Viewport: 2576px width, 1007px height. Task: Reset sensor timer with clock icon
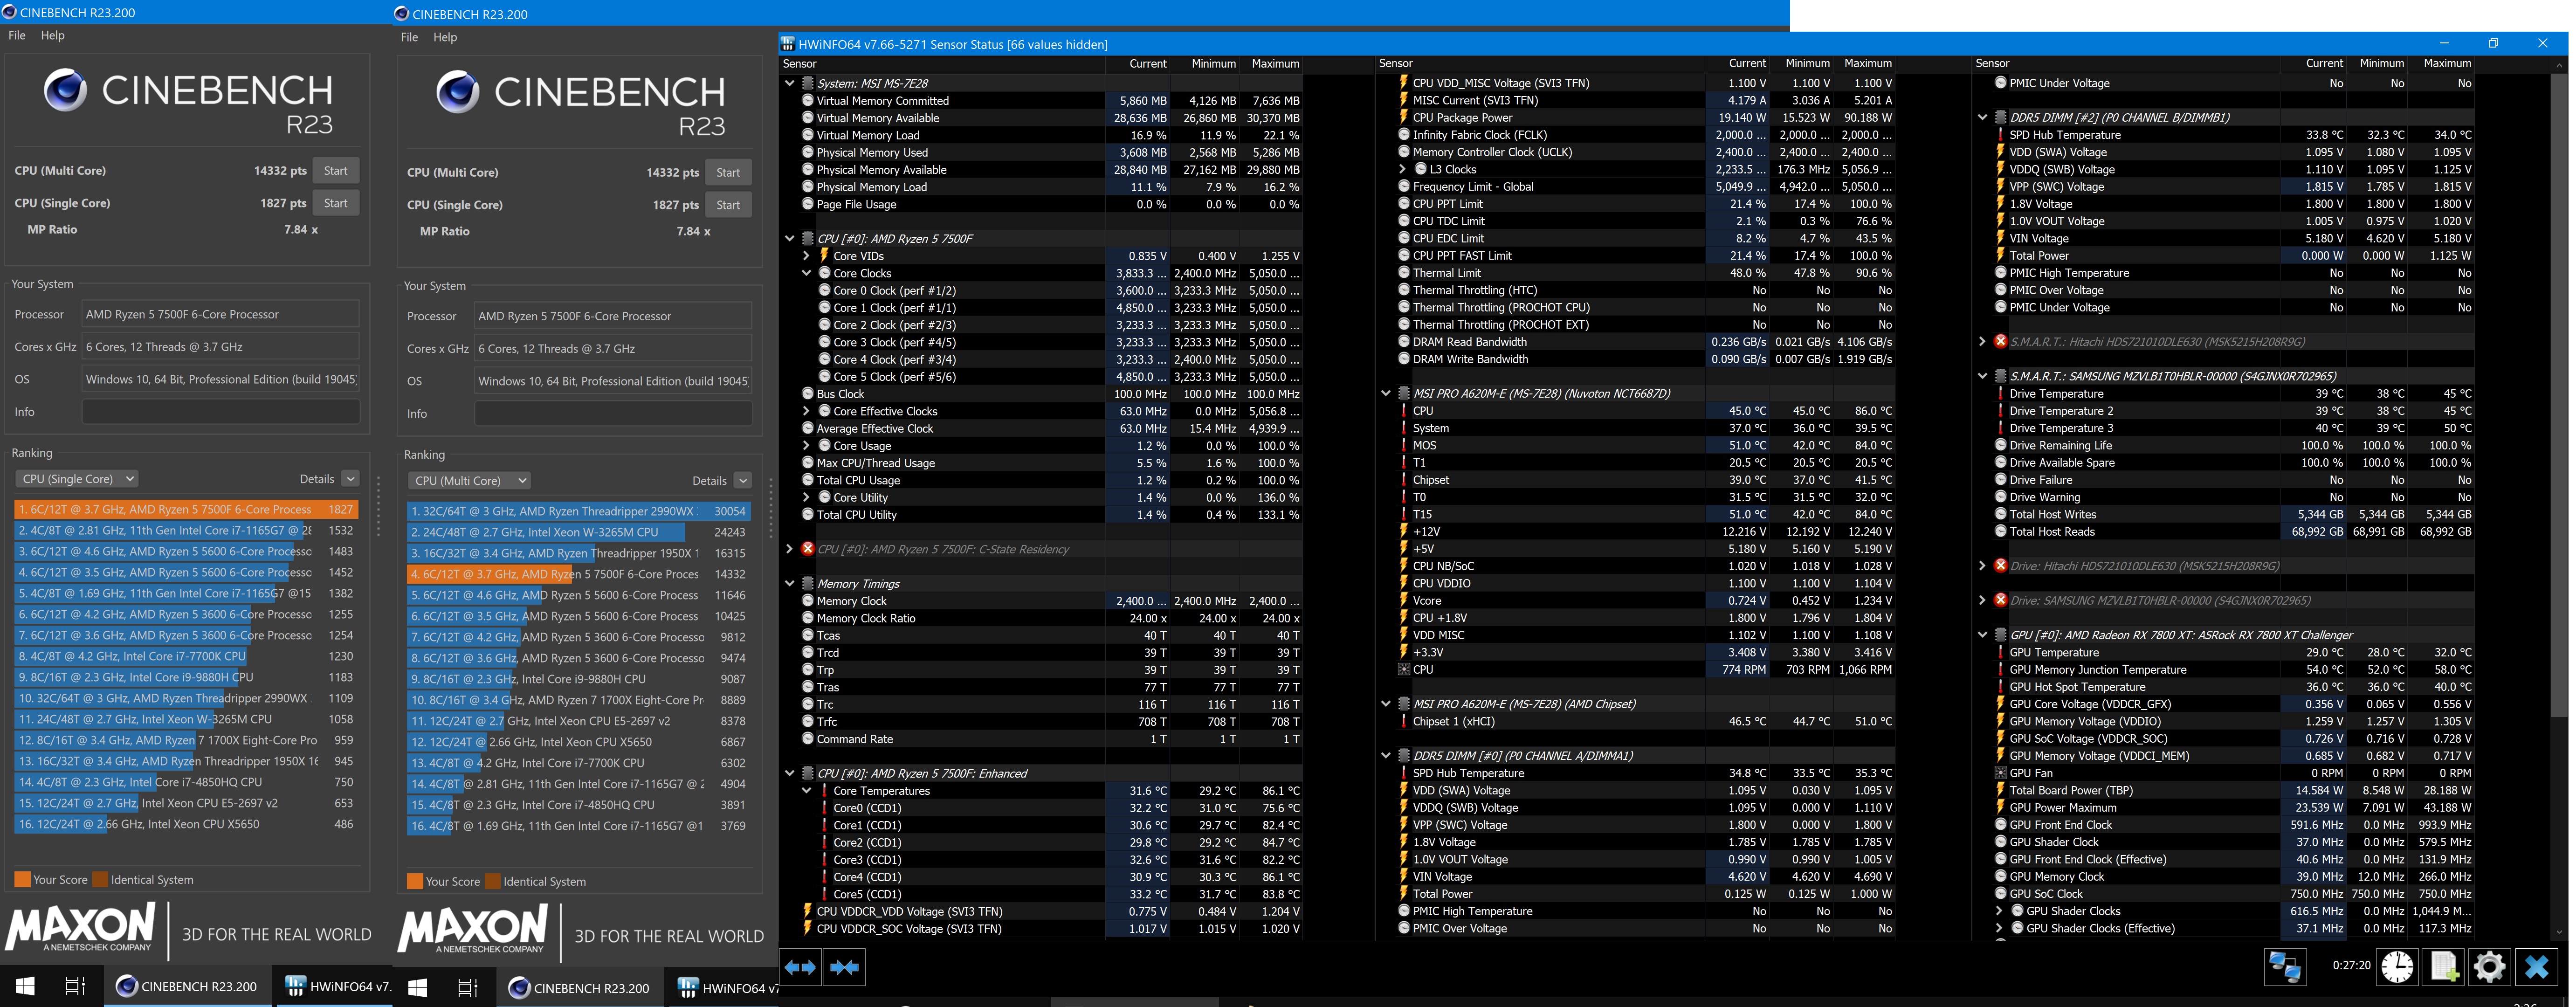point(2397,967)
